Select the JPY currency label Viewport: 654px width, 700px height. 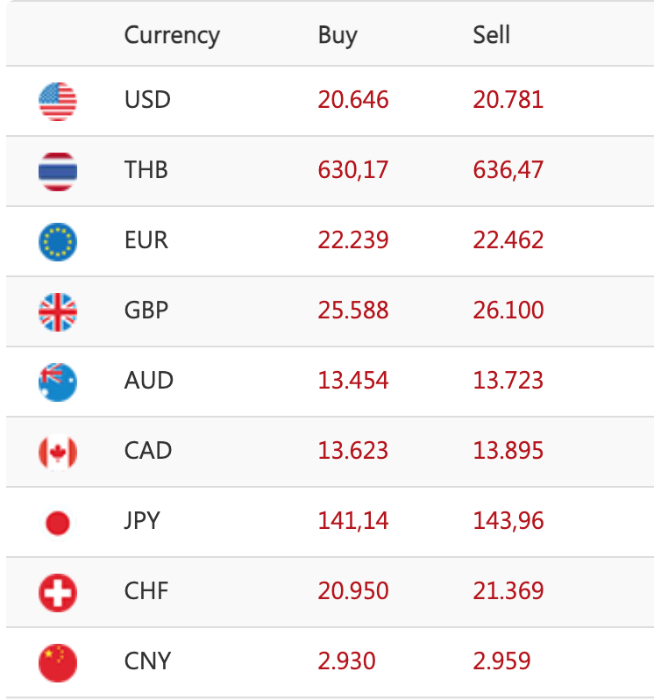click(x=143, y=521)
